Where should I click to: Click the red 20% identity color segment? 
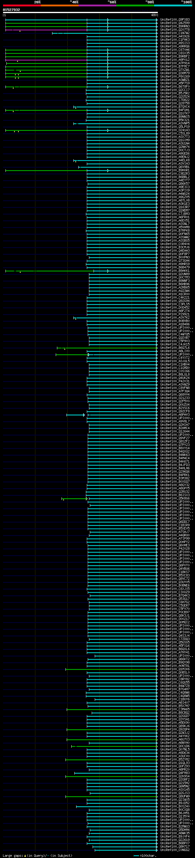coord(22,6)
